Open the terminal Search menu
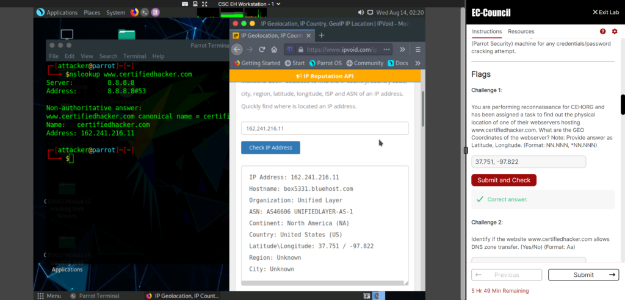 tap(109, 56)
